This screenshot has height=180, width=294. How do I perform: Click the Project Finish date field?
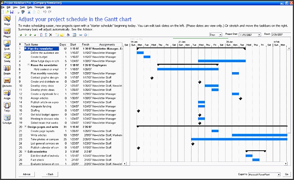coord(281,35)
